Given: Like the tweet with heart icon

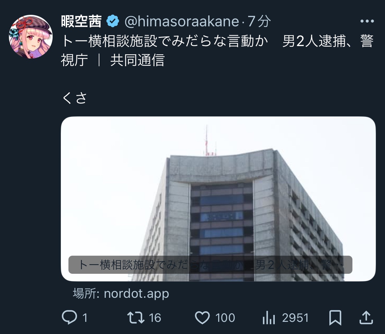Looking at the screenshot, I should tap(202, 318).
